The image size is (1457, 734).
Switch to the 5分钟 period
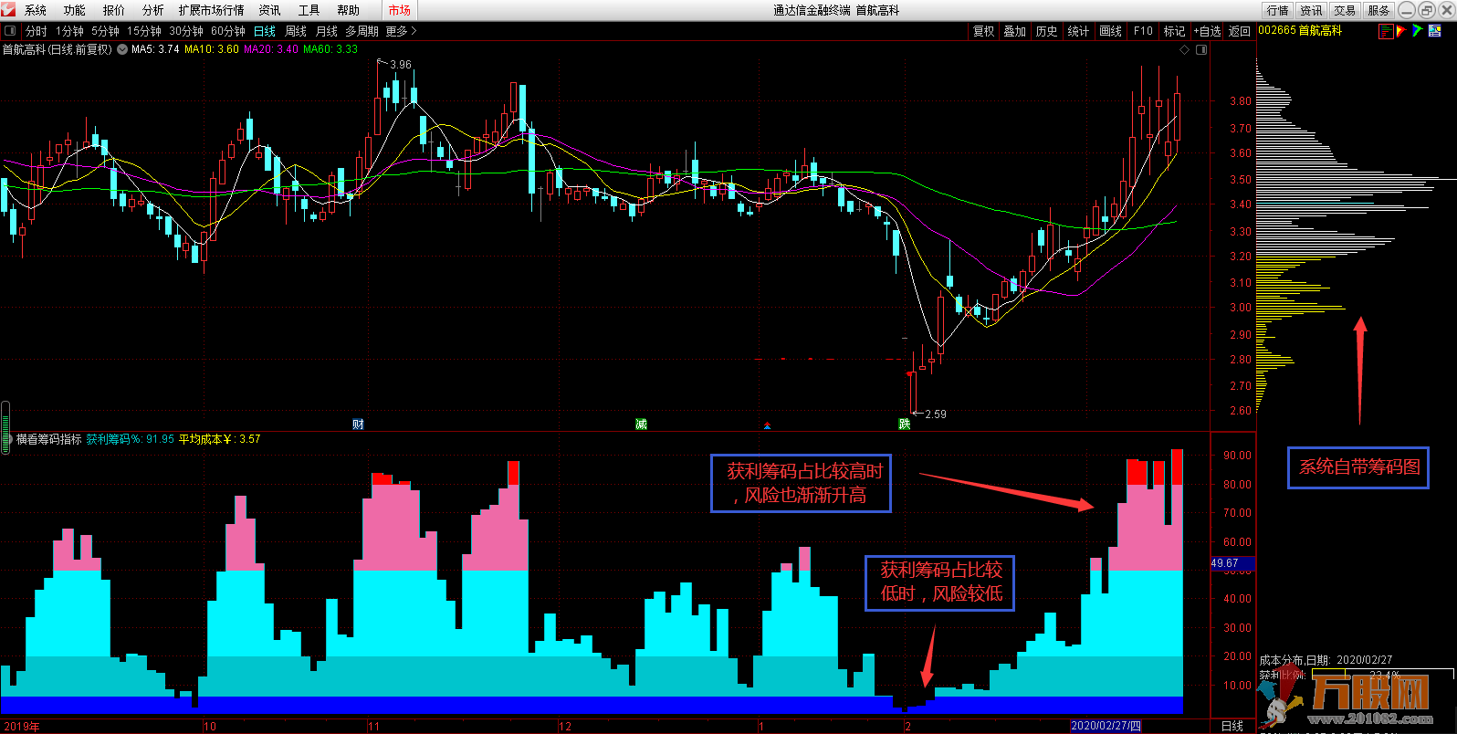[x=105, y=31]
